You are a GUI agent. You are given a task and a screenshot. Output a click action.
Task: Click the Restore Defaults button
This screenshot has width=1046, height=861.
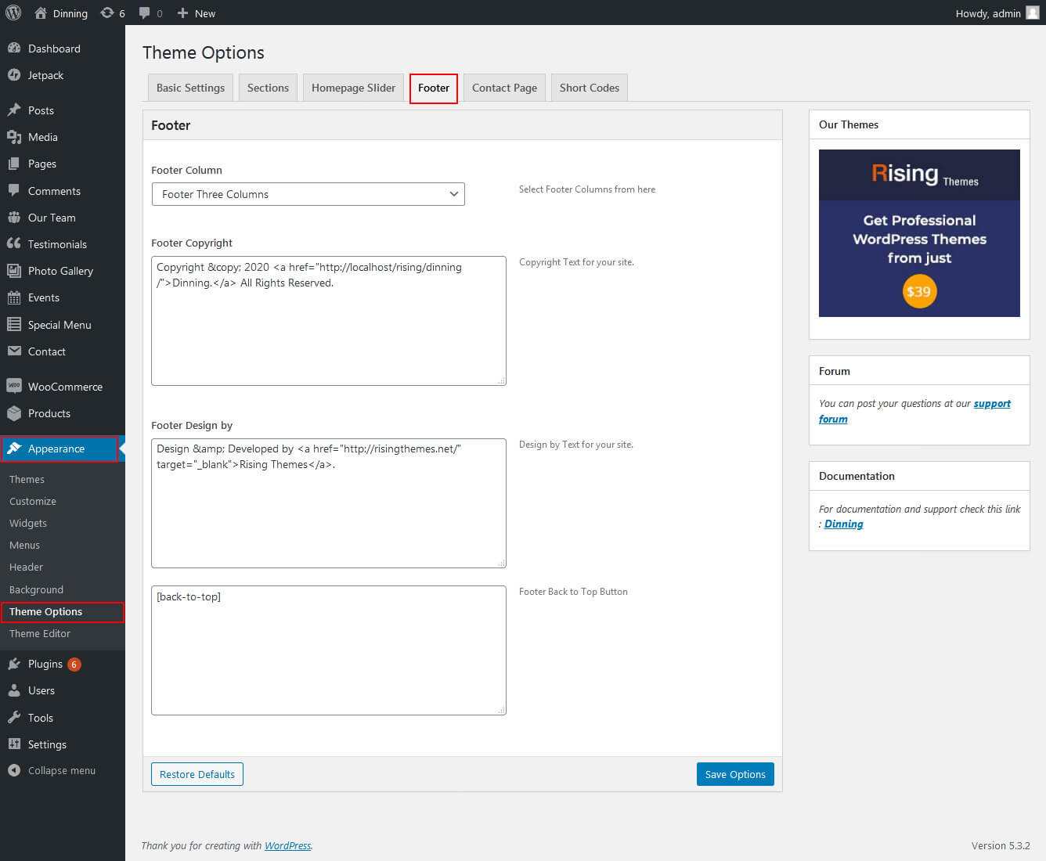pos(197,774)
